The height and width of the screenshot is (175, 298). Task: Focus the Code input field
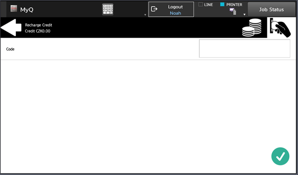245,49
